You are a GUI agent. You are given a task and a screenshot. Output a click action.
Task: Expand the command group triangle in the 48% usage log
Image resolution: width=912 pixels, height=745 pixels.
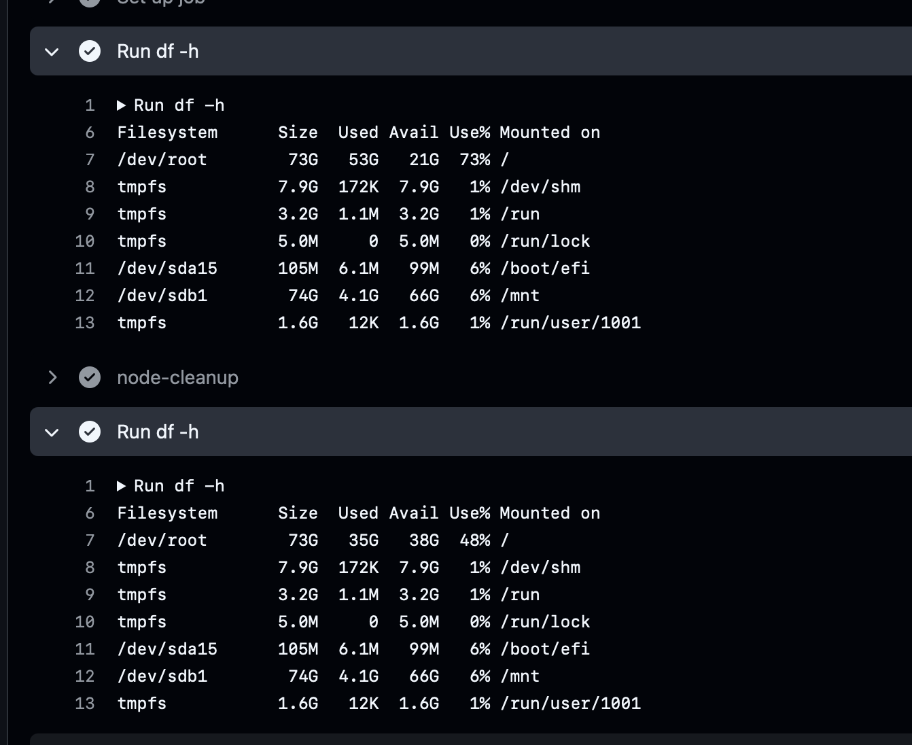click(121, 486)
